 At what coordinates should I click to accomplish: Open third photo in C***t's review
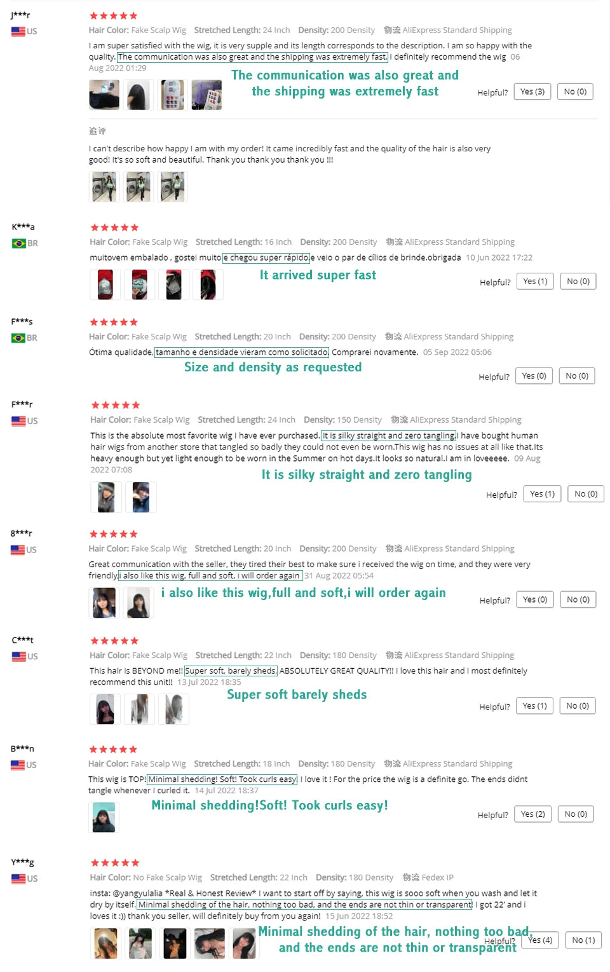coord(173,709)
